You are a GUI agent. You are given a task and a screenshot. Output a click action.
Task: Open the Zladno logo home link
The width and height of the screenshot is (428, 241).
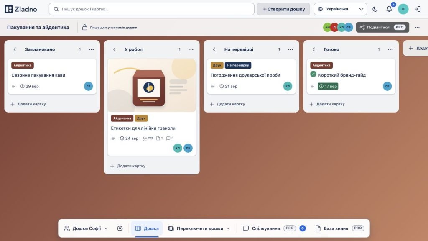pyautogui.click(x=21, y=9)
